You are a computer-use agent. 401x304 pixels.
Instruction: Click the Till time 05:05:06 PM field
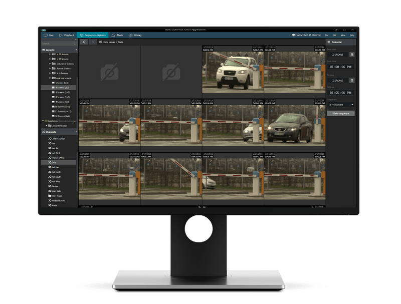coord(341,93)
